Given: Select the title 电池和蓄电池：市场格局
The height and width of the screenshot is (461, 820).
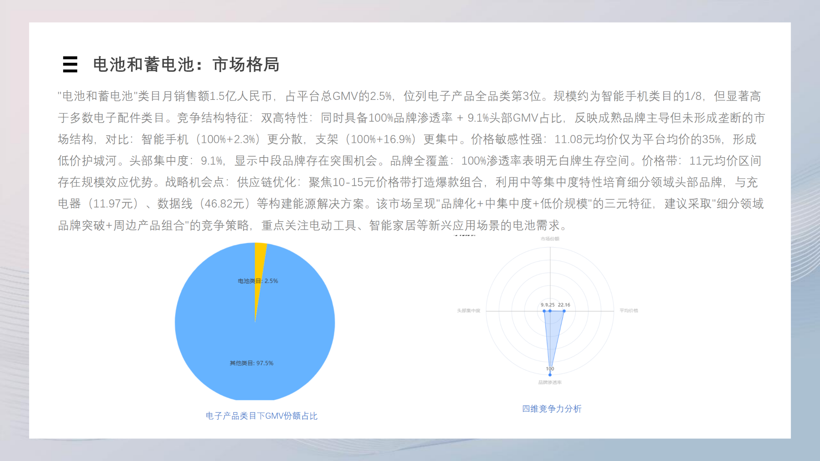Looking at the screenshot, I should [186, 64].
